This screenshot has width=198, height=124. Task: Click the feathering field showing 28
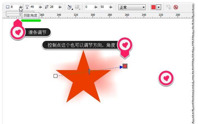coord(53,7)
